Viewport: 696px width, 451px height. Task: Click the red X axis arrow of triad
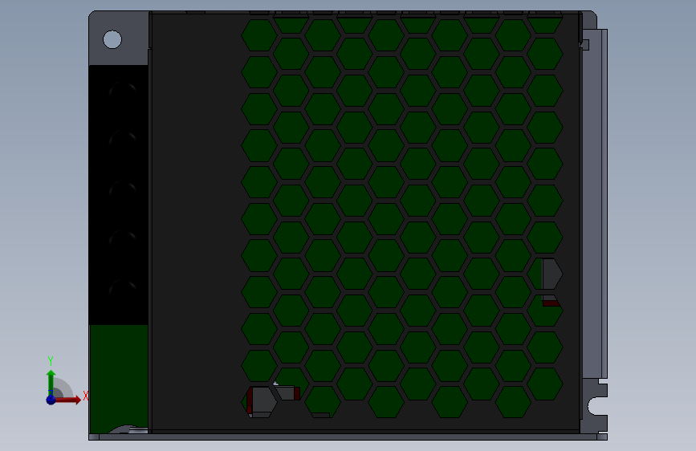coord(67,400)
